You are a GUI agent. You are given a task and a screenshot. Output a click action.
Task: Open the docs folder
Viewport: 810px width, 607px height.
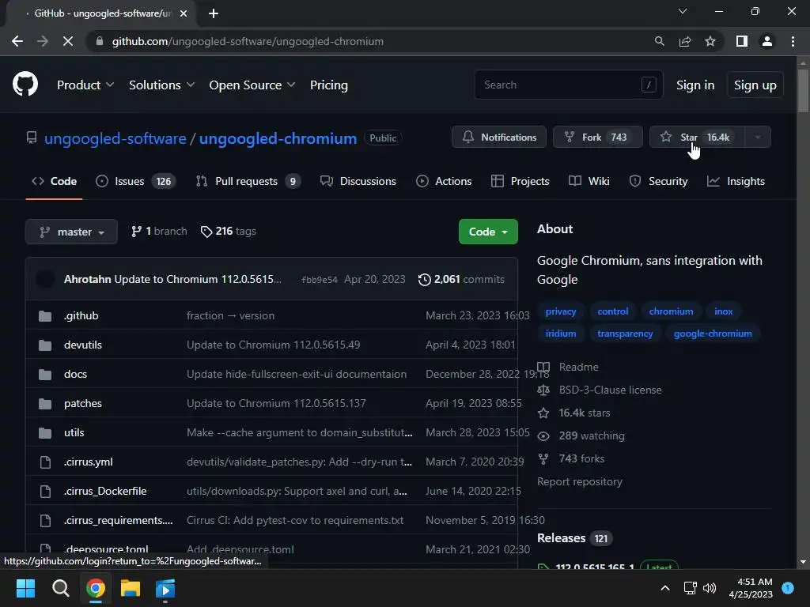(x=75, y=374)
